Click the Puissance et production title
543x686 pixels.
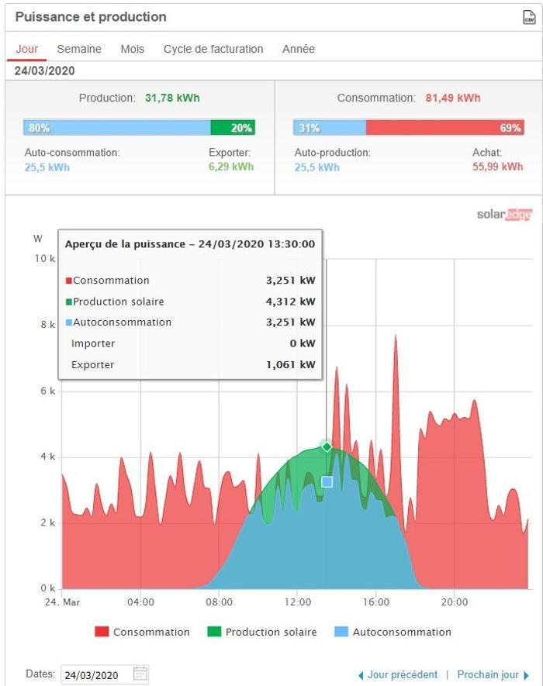[91, 17]
